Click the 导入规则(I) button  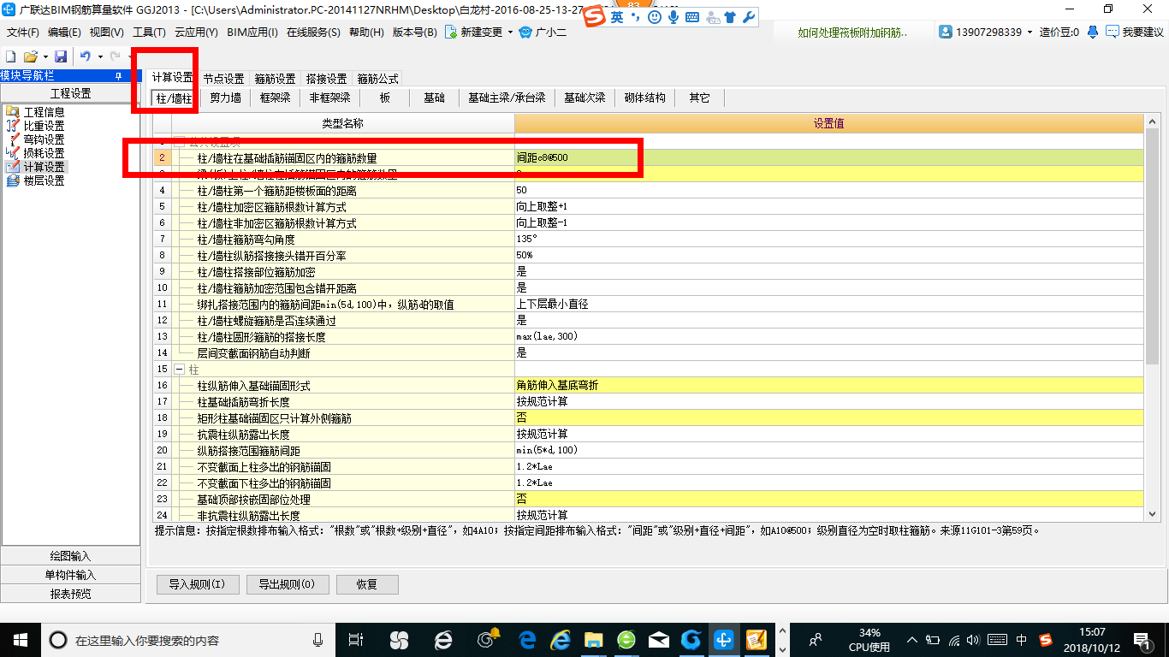pos(197,585)
